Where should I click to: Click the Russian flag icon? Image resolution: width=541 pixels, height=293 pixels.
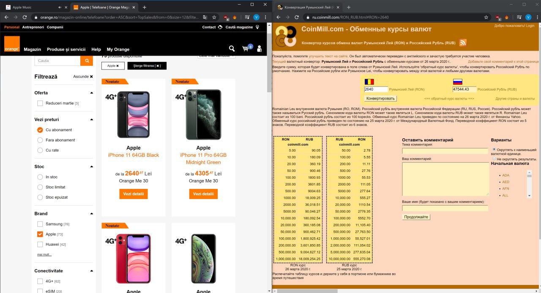click(457, 82)
